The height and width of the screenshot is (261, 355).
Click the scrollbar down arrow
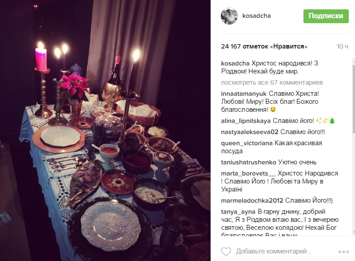point(353,232)
